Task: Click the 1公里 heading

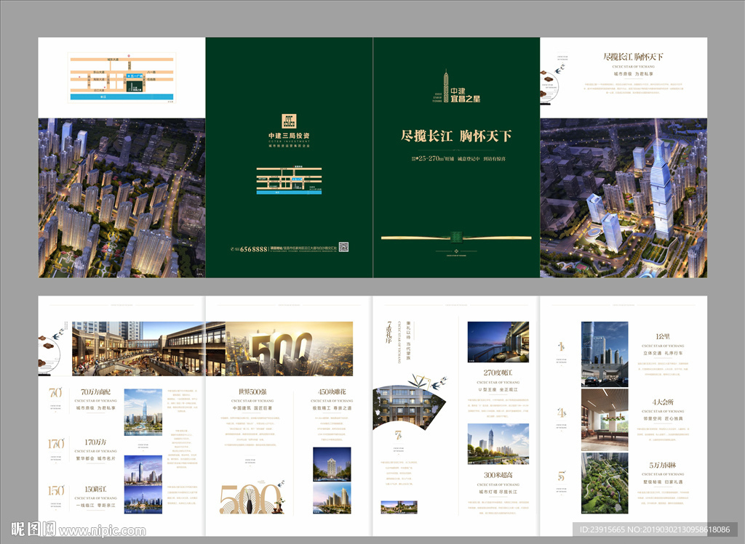Action: (x=663, y=336)
